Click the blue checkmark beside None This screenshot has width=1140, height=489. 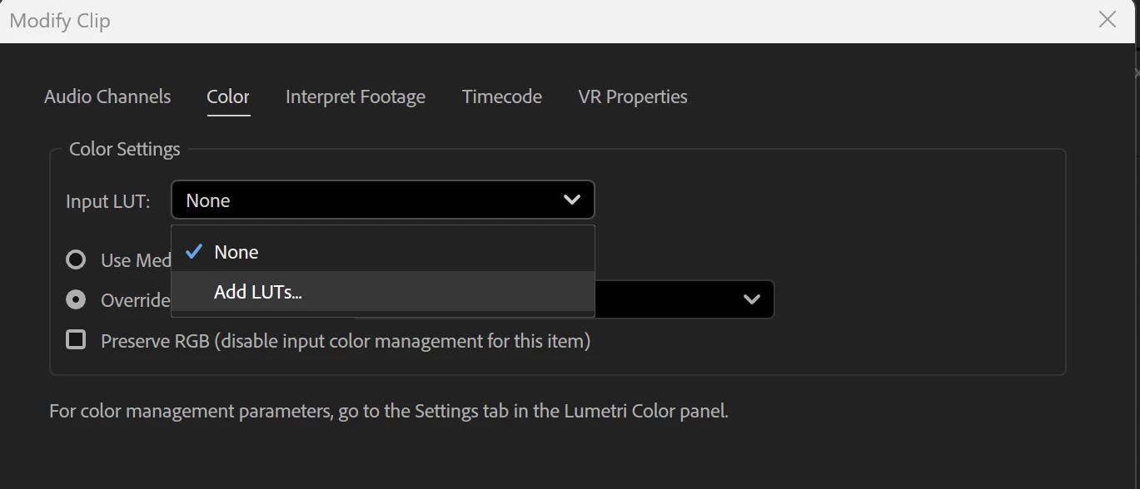(x=194, y=251)
